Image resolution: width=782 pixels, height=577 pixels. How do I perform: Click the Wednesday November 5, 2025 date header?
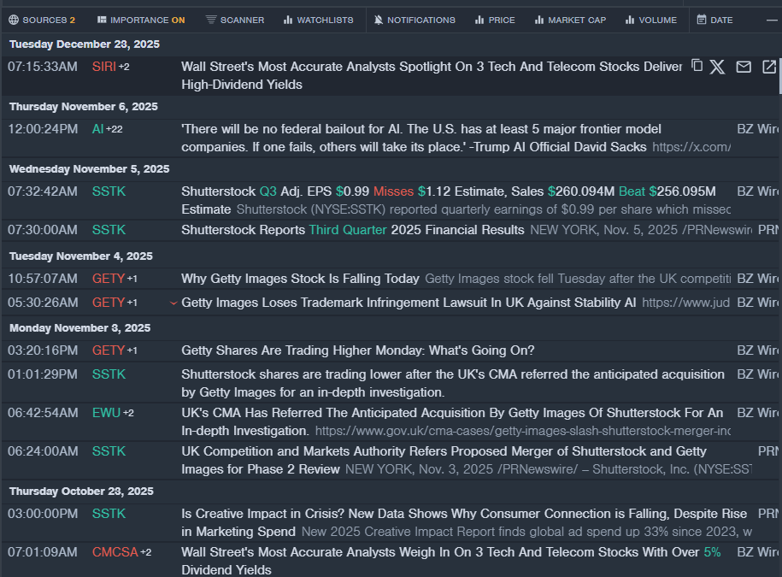point(89,169)
